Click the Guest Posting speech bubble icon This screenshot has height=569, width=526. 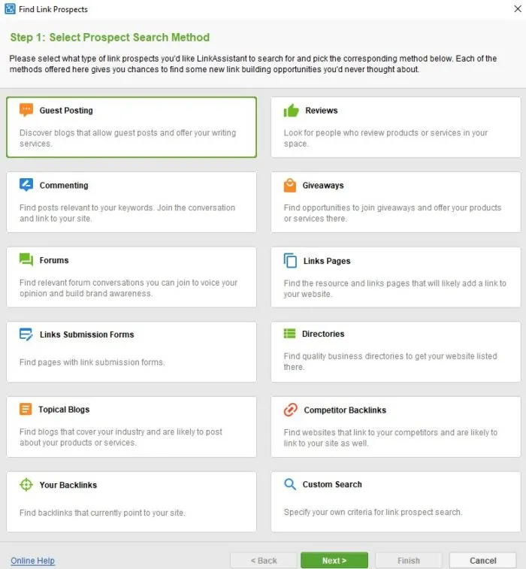click(x=26, y=110)
